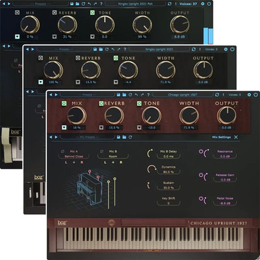
Task: Expand MIX dropdown in Ningbo Upright 2021 window
Action: pos(41,82)
